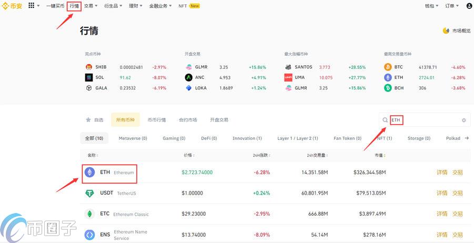Click the Ethereum logo in ETH row
Image resolution: width=474 pixels, height=243 pixels.
coord(89,173)
